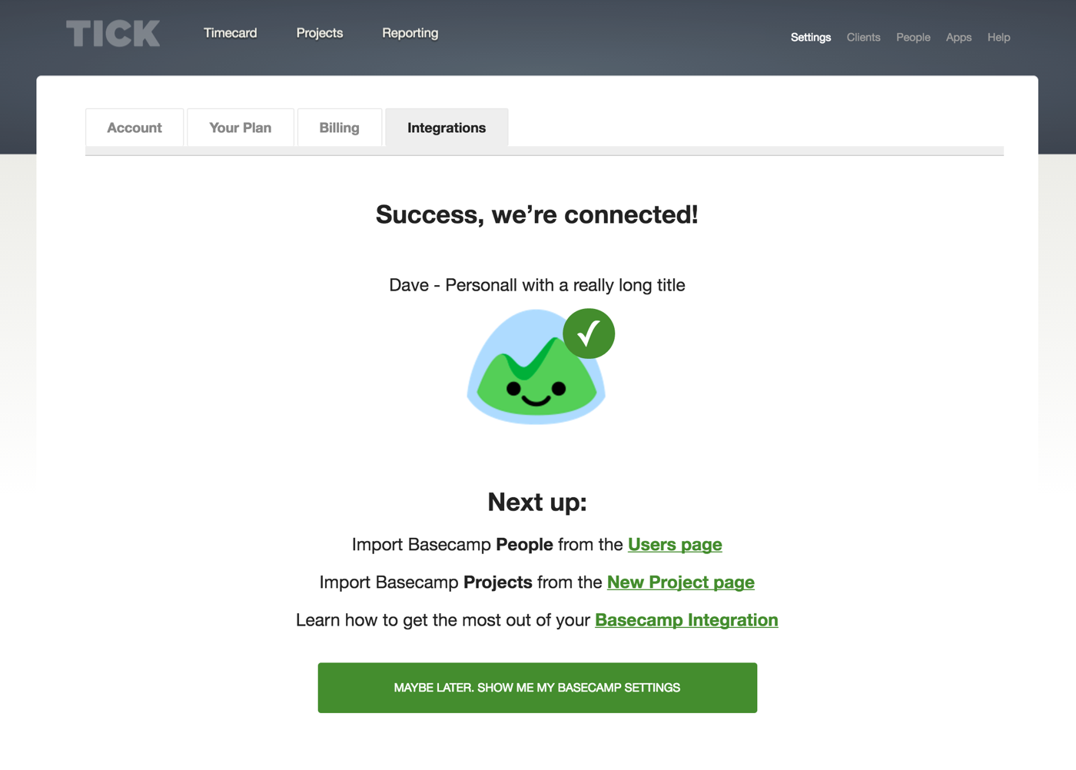Viewport: 1076px width, 770px height.
Task: Select the Integrations tab
Action: pyautogui.click(x=446, y=127)
